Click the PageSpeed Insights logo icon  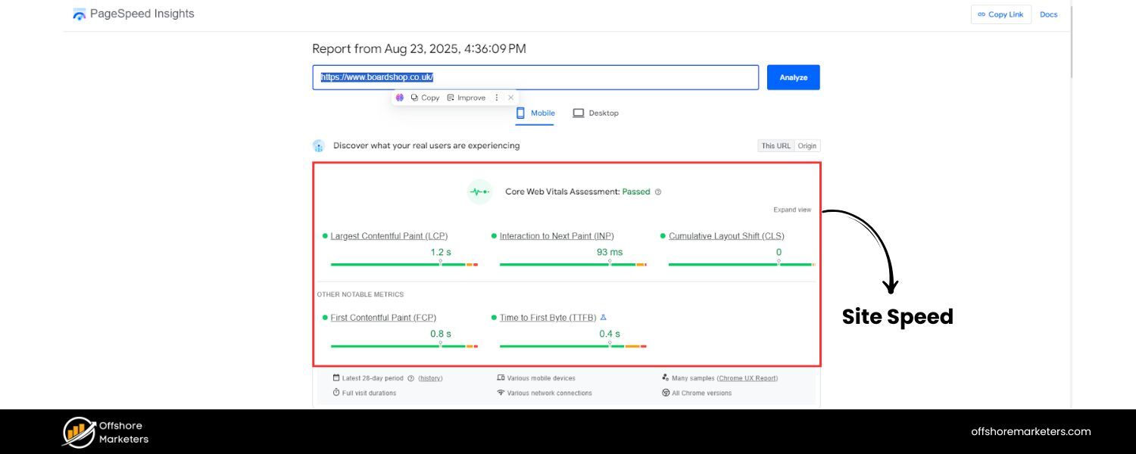(79, 13)
